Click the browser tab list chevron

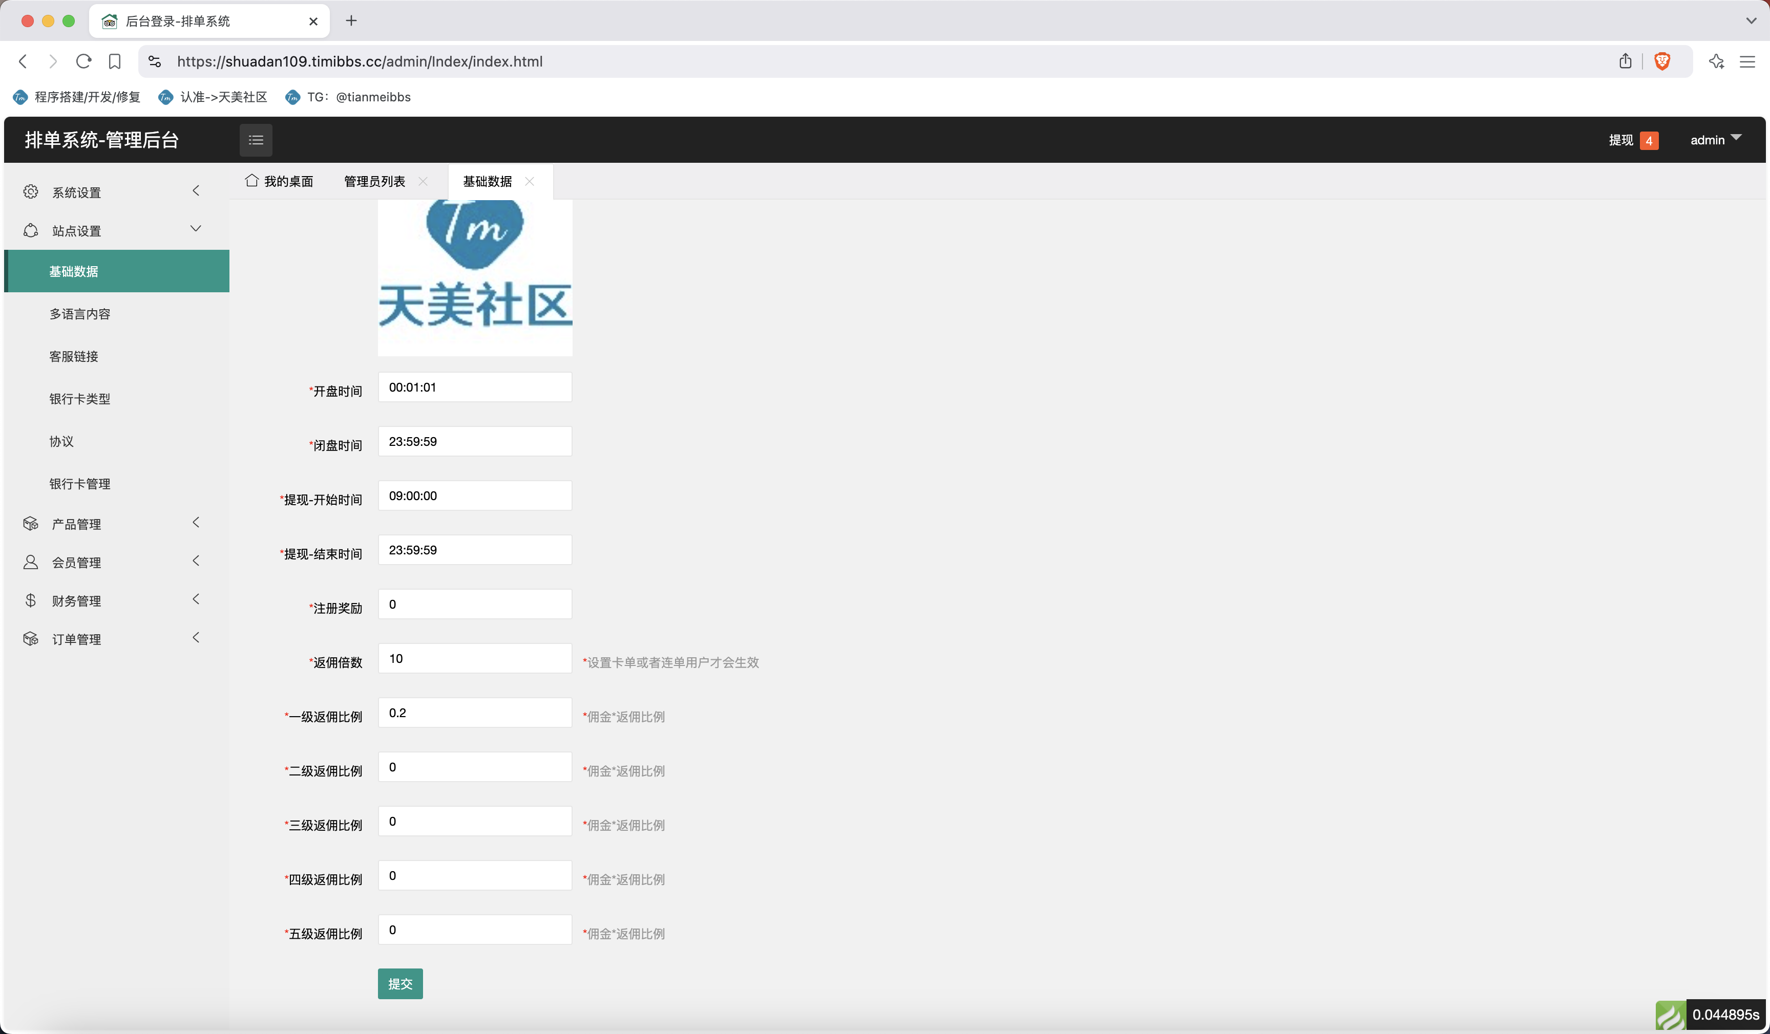(x=1751, y=20)
